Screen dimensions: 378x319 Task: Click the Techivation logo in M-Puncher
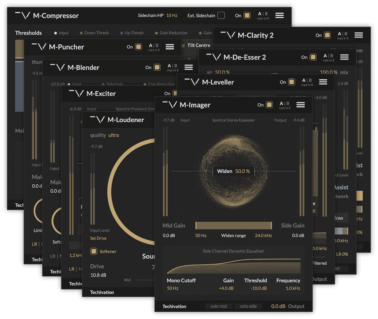tap(39, 47)
